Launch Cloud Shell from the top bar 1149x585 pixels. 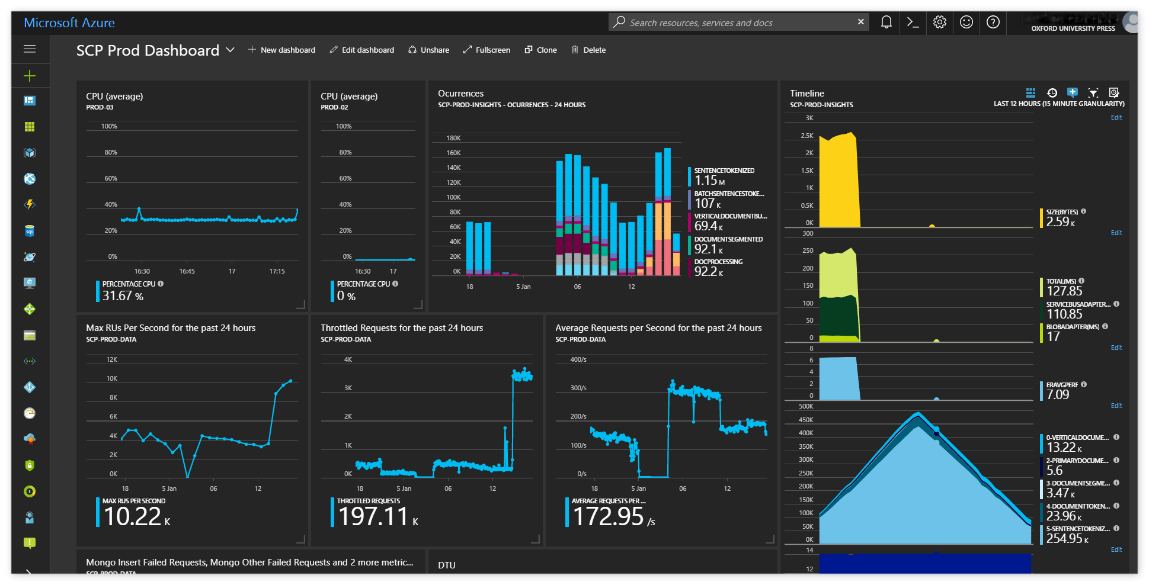913,22
